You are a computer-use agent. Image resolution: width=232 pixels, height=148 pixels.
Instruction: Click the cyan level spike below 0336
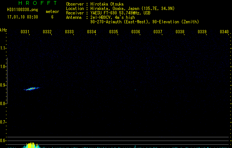135,147
